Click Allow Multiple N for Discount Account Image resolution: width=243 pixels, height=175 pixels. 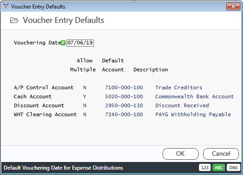click(x=84, y=105)
